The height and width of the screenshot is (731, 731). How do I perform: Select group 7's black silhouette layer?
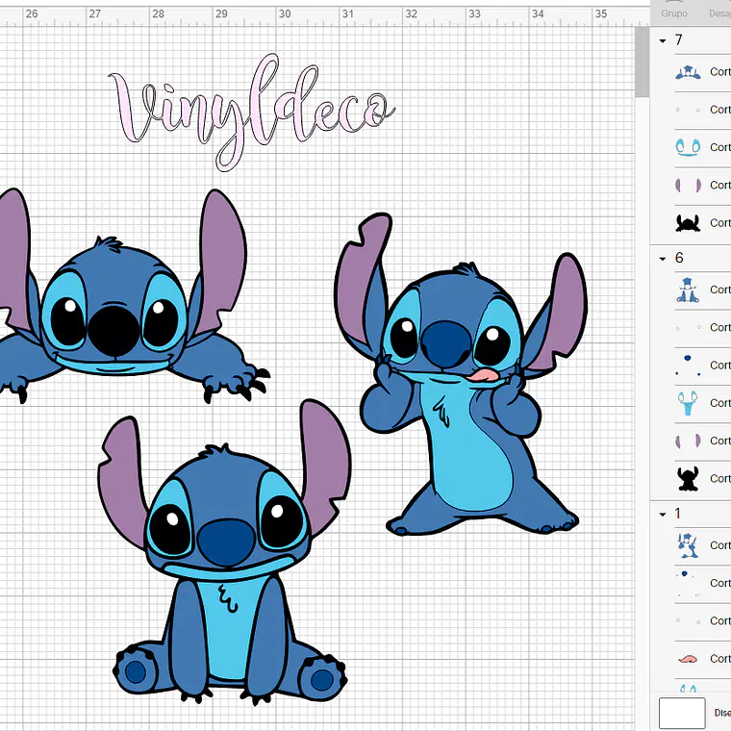pos(702,223)
